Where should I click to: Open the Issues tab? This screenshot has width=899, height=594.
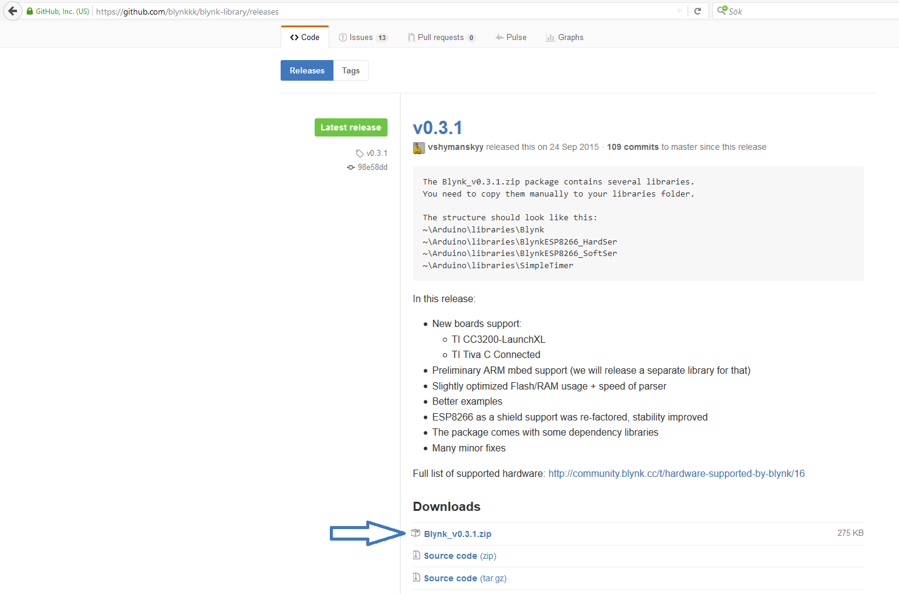(363, 38)
